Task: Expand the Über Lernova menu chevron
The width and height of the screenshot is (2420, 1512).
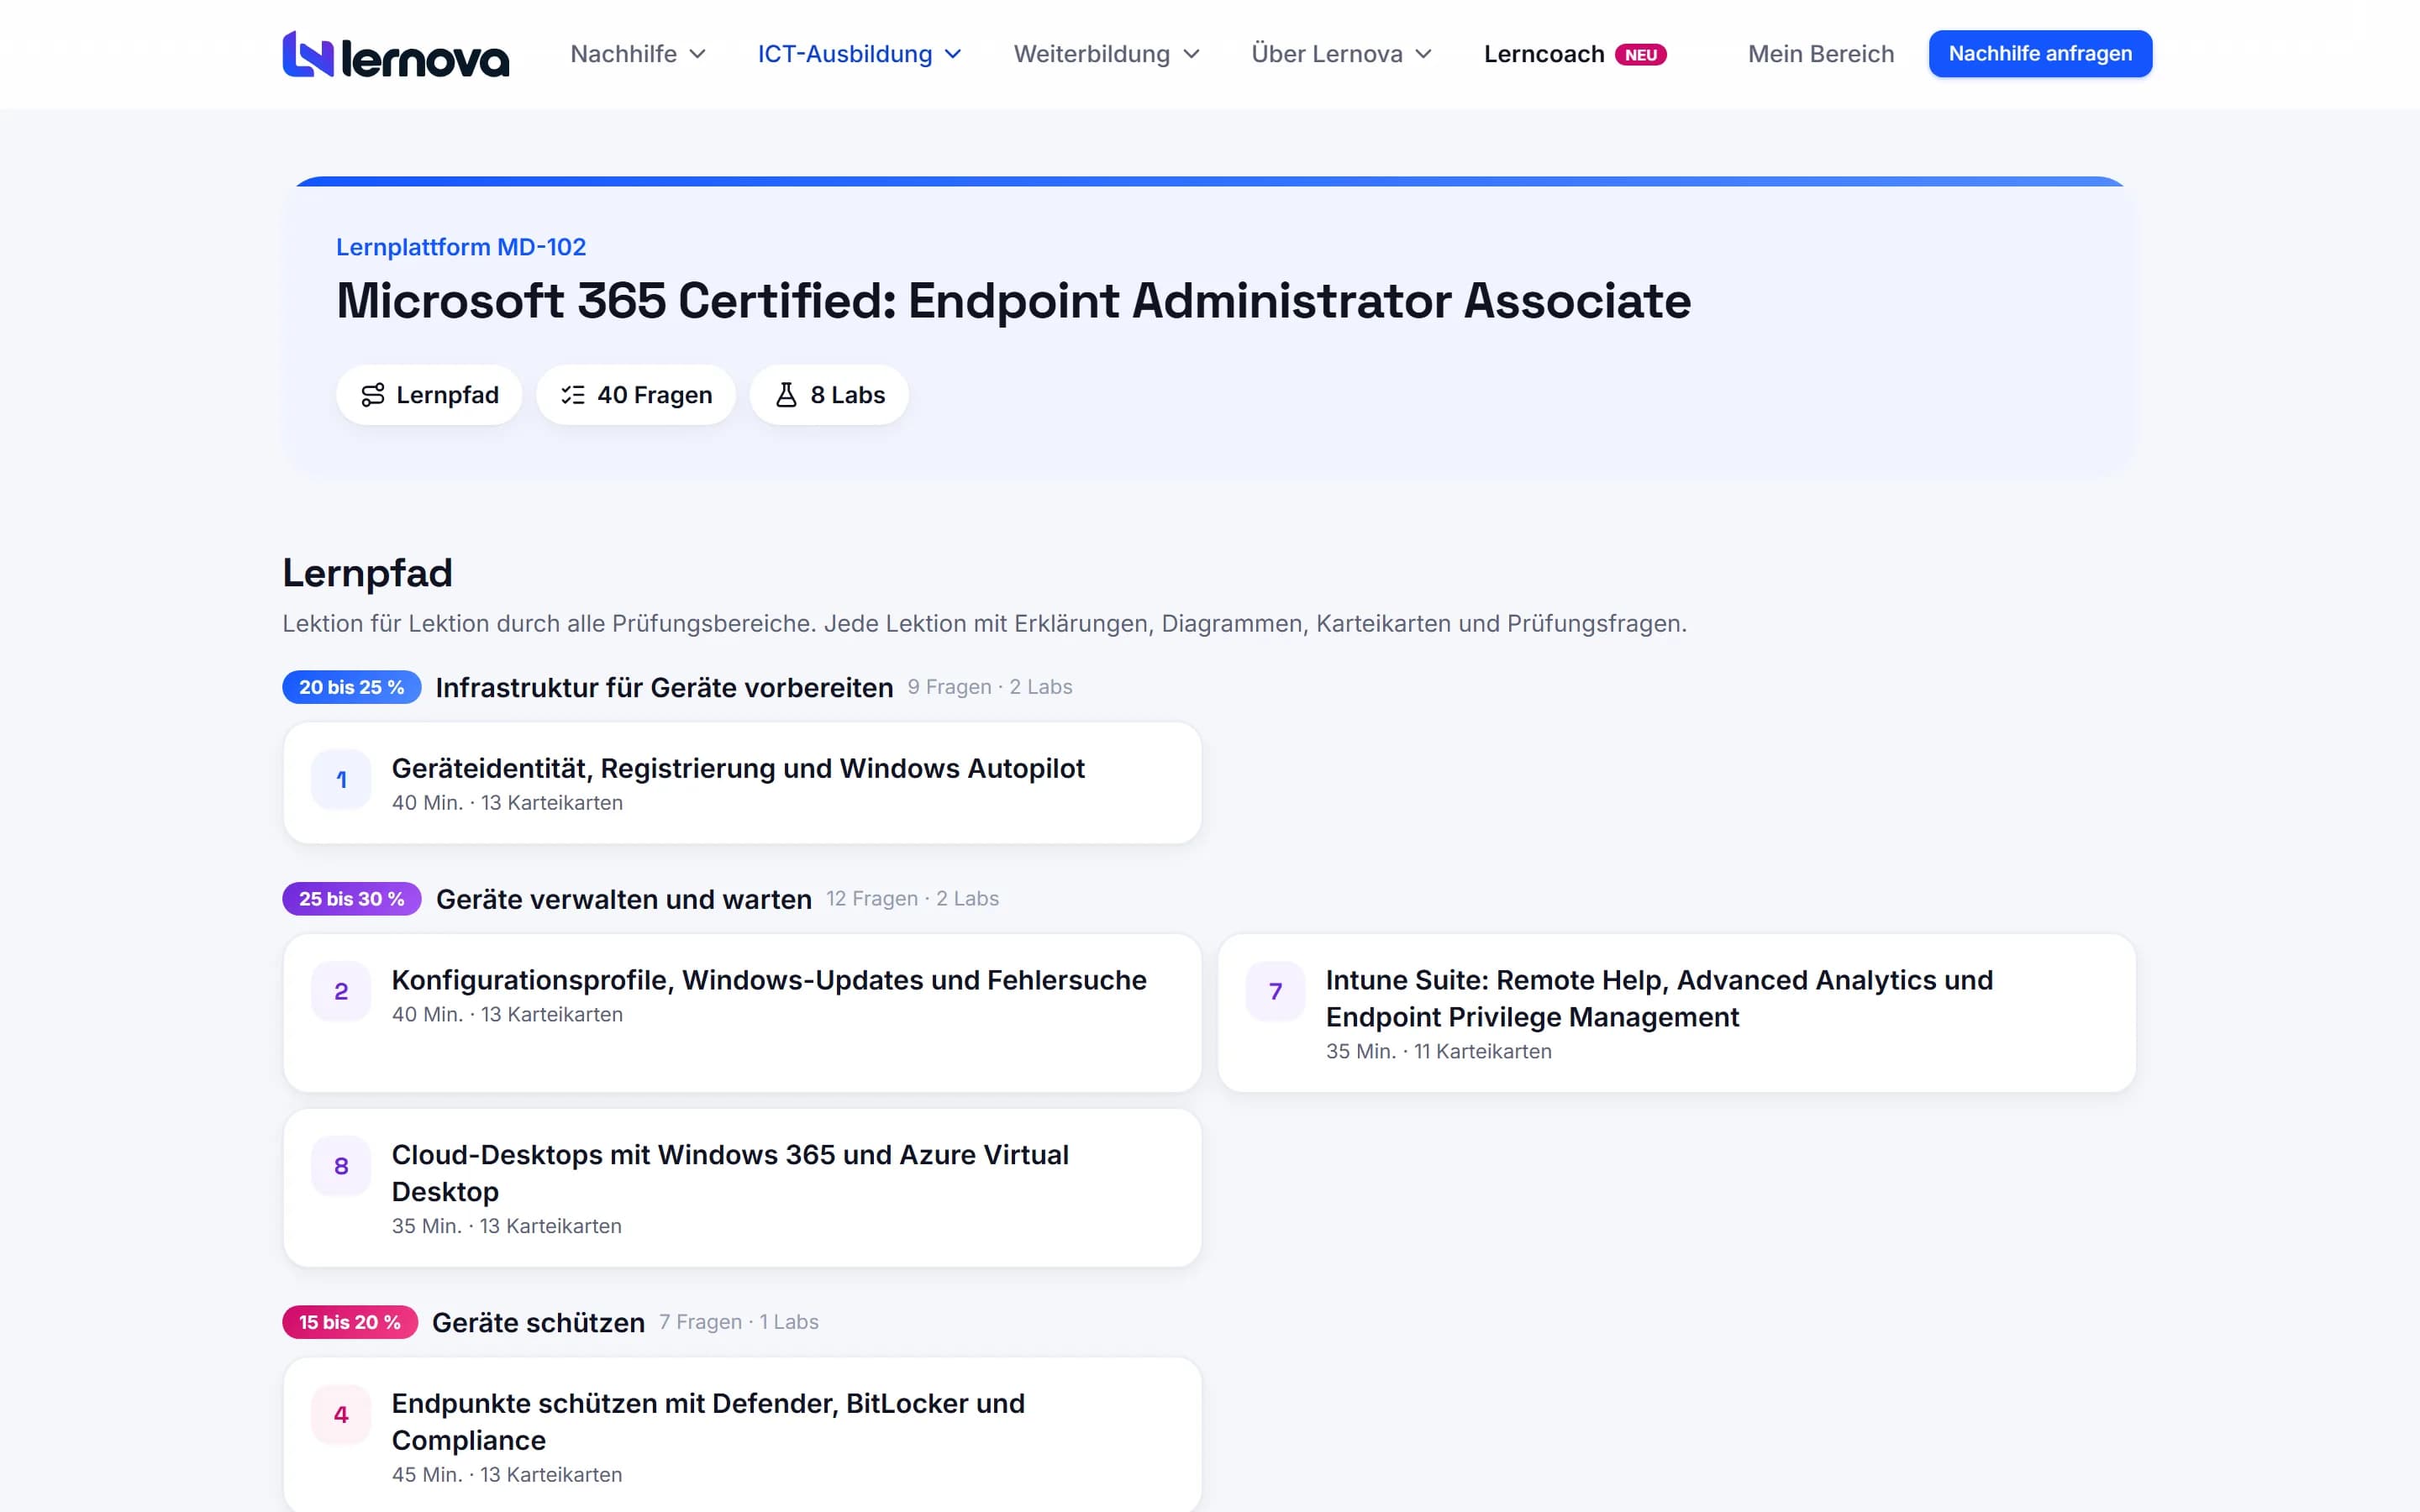Action: [1423, 54]
